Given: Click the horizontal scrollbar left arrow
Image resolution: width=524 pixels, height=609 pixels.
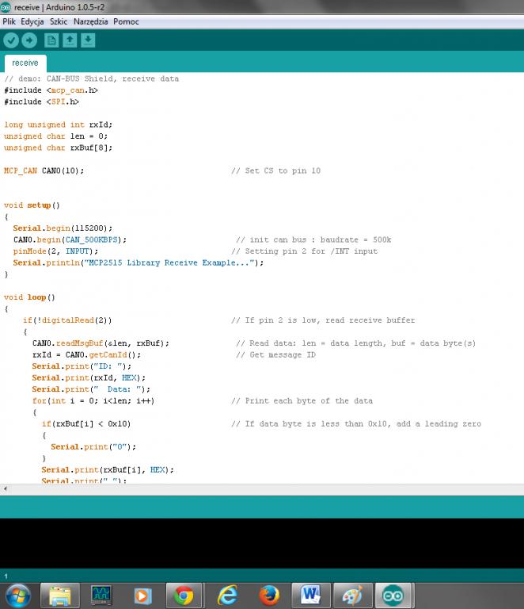Looking at the screenshot, I should pos(5,489).
